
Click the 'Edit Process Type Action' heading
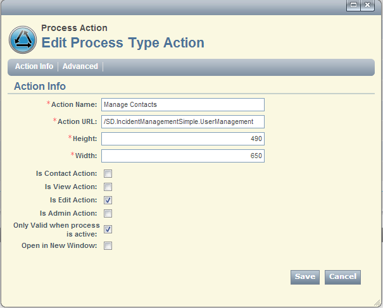123,43
